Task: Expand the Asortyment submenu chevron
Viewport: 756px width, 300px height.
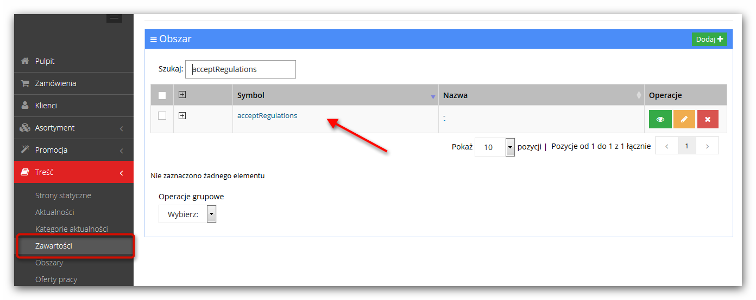Action: tap(122, 128)
